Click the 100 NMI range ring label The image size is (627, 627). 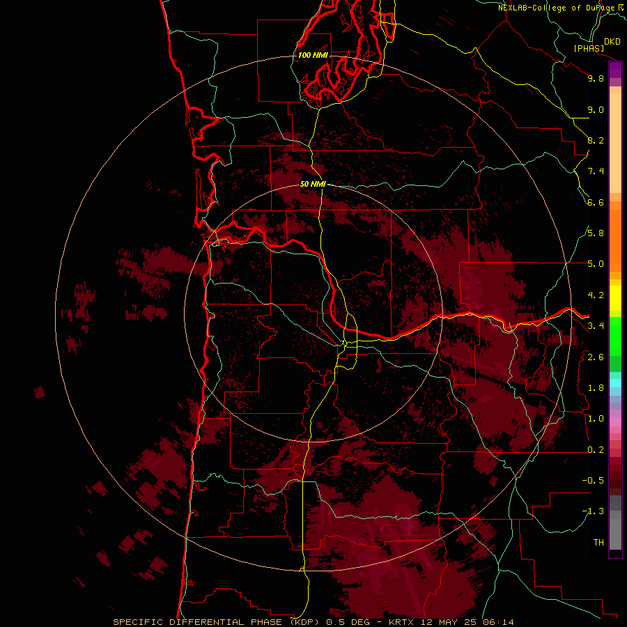pyautogui.click(x=313, y=55)
